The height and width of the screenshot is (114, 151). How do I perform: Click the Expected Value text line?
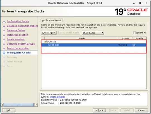coord(64,100)
